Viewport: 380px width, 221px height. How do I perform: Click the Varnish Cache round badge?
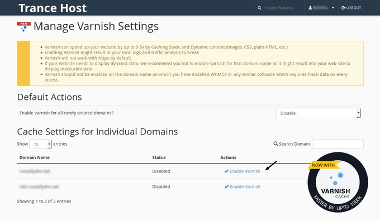coord(338,182)
